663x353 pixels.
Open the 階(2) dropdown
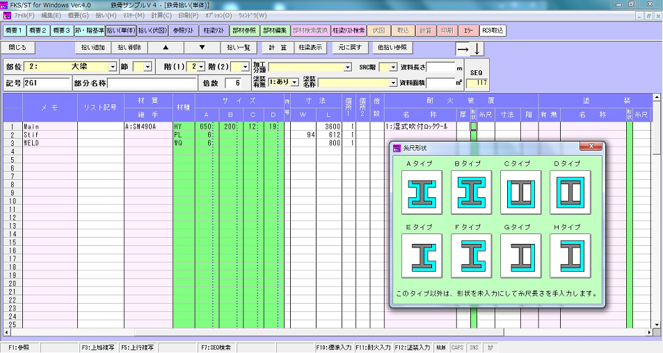point(246,67)
